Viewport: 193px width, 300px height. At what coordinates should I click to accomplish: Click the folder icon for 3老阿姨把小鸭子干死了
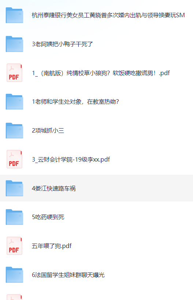click(x=14, y=44)
